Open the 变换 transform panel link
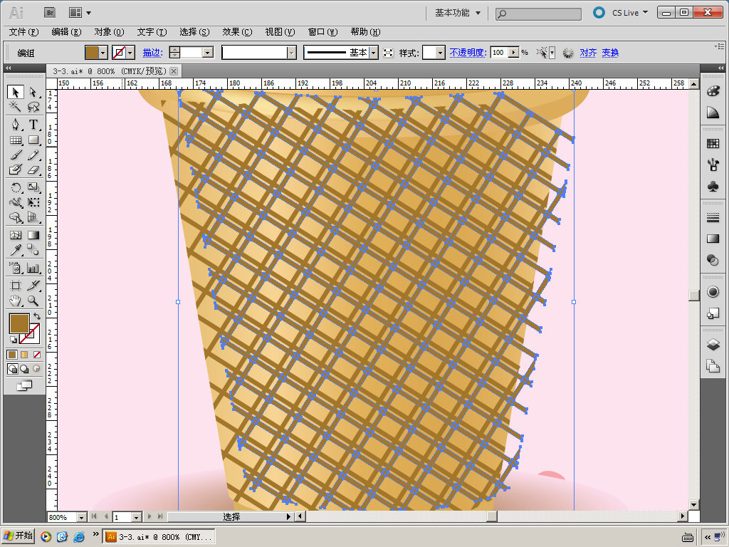Image resolution: width=729 pixels, height=547 pixels. [610, 53]
